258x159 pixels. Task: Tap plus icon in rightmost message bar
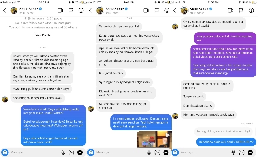[x=250, y=152]
